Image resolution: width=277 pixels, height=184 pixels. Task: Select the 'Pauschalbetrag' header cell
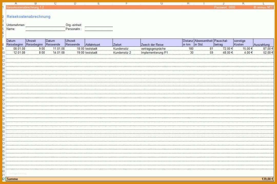click(224, 43)
